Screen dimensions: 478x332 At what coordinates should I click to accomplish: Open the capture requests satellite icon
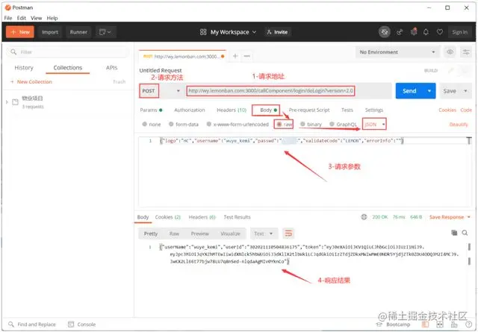[400, 32]
